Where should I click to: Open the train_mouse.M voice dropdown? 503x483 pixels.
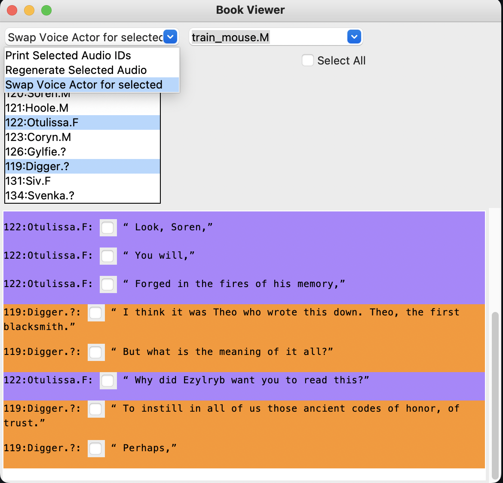coord(353,37)
